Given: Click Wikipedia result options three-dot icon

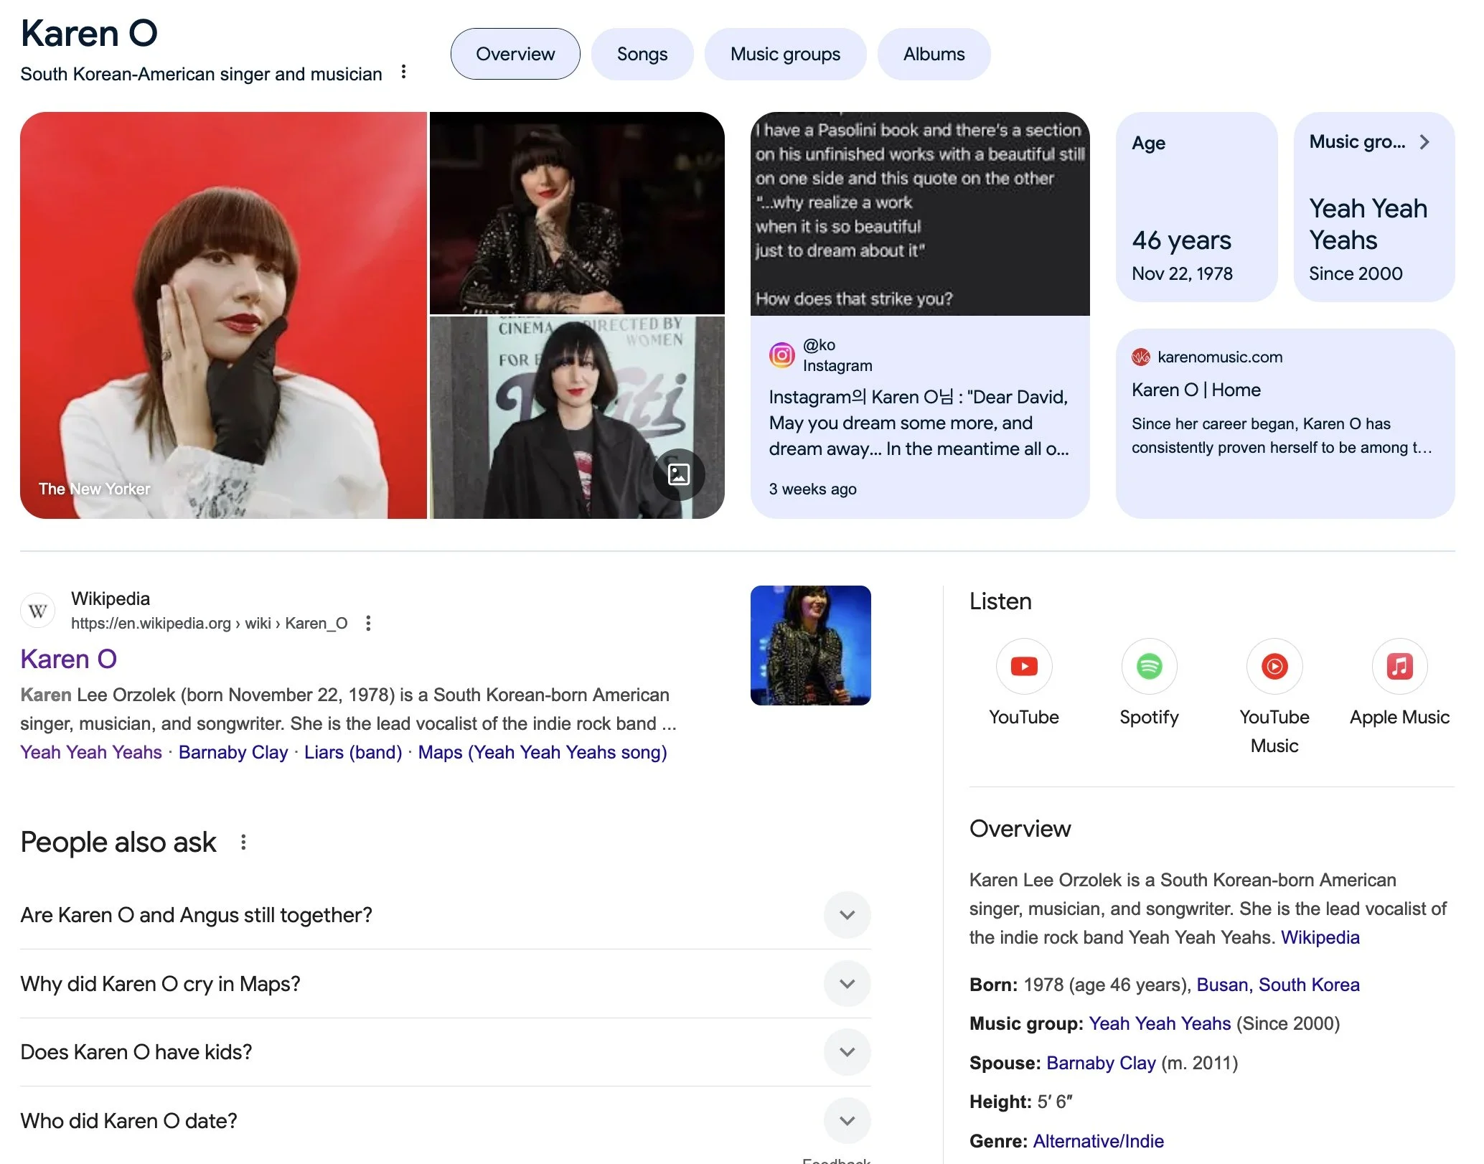Looking at the screenshot, I should click(x=368, y=623).
